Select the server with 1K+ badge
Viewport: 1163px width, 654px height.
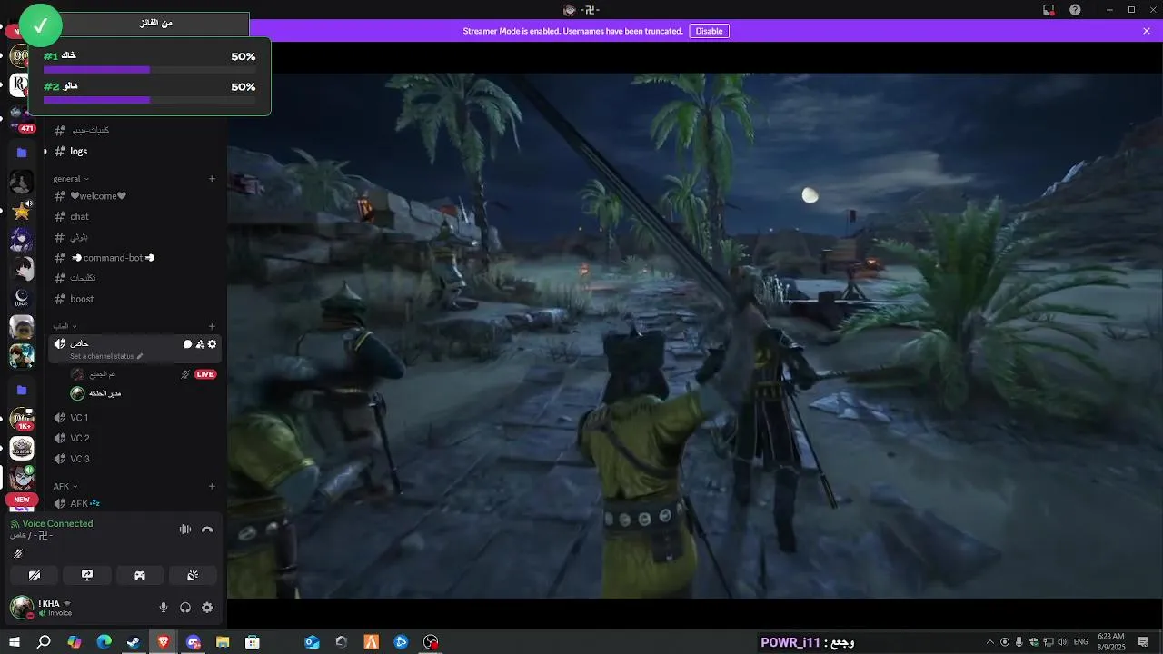(x=22, y=419)
